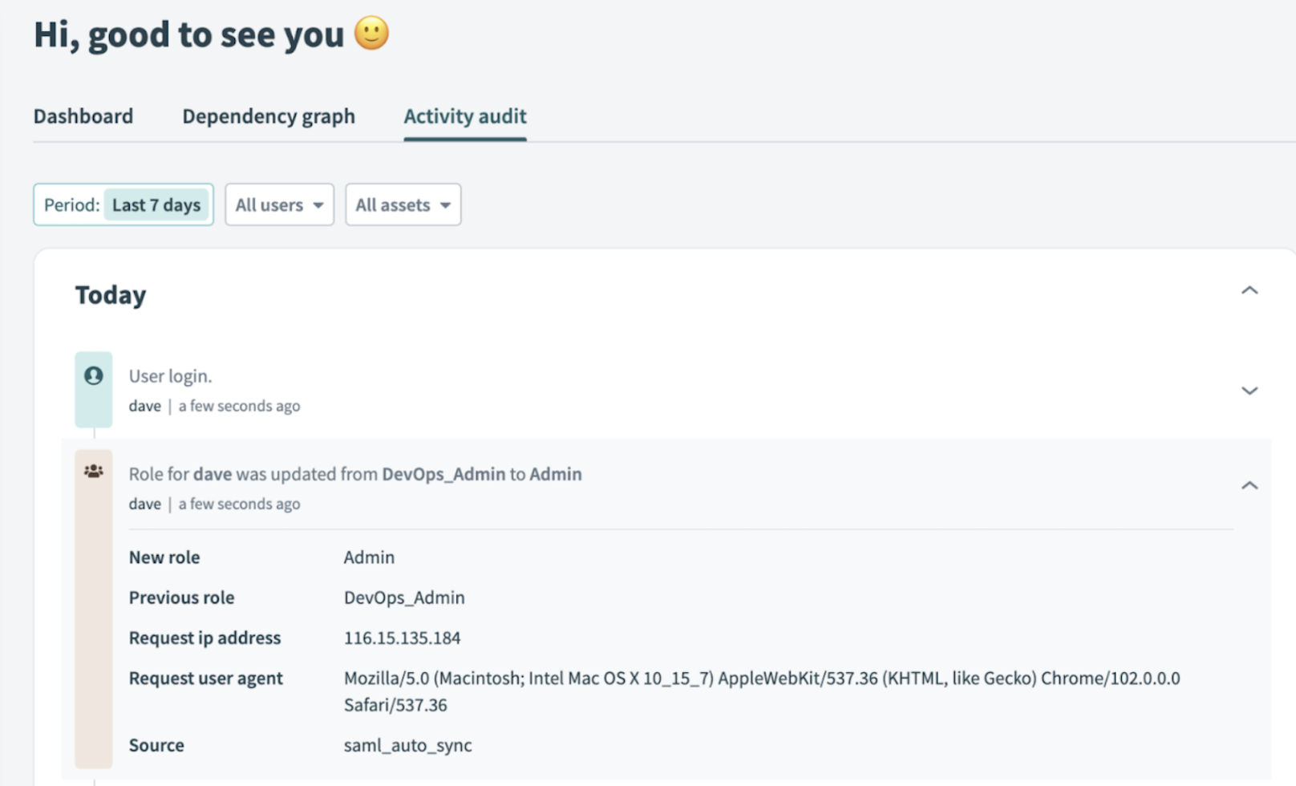The image size is (1296, 786).
Task: Collapse the role update entry details
Action: tap(1249, 485)
